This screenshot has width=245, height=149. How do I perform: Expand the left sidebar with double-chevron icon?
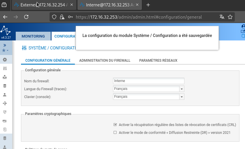tap(5, 45)
